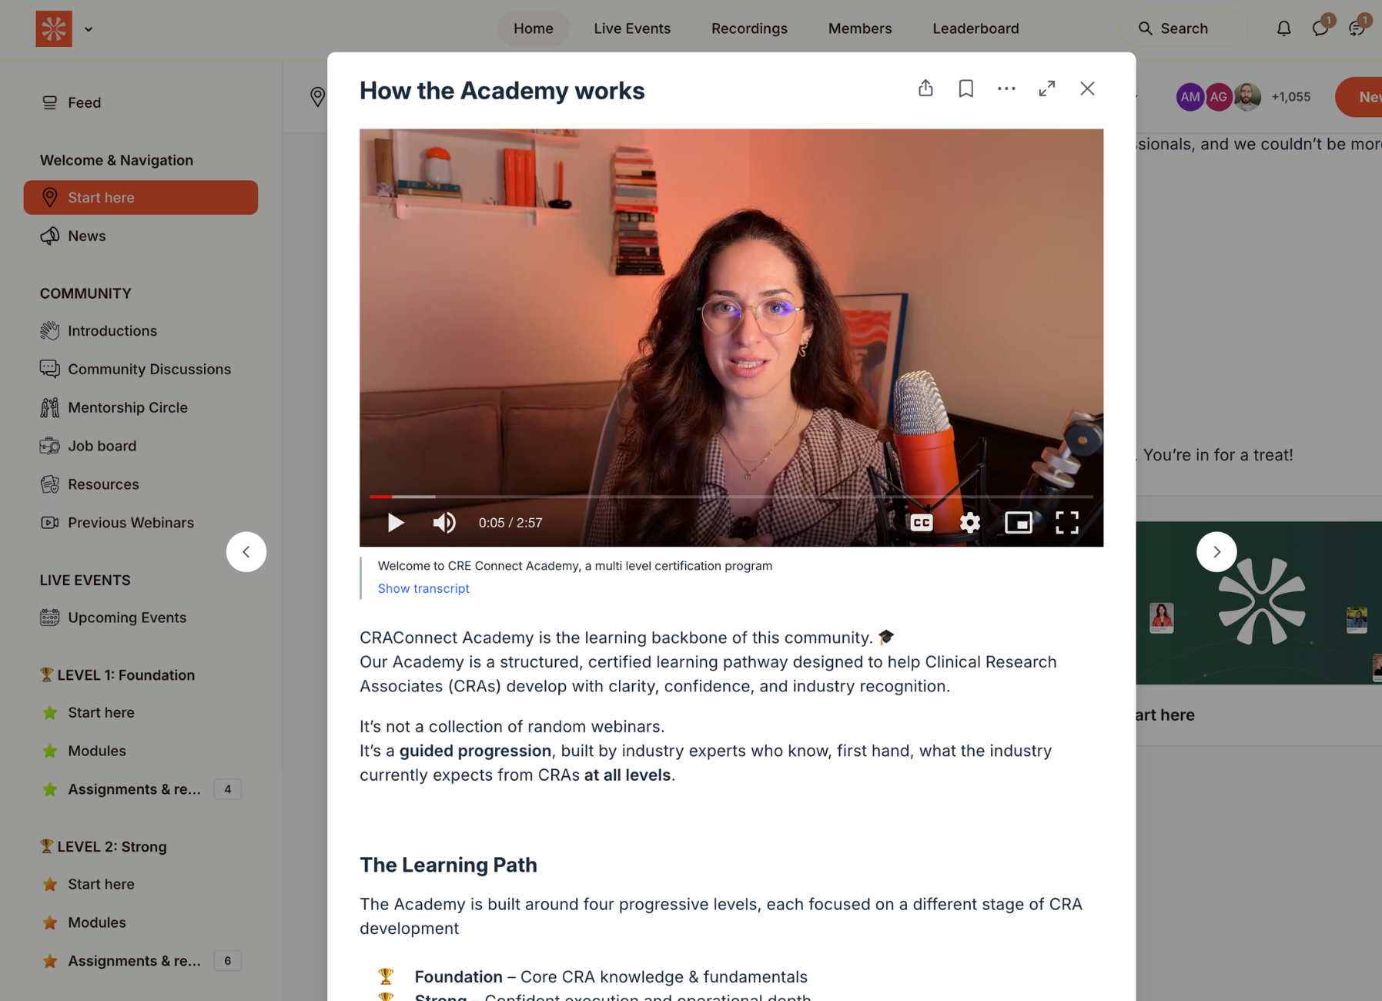The height and width of the screenshot is (1001, 1382).
Task: Switch video to fullscreen
Action: pyautogui.click(x=1067, y=523)
